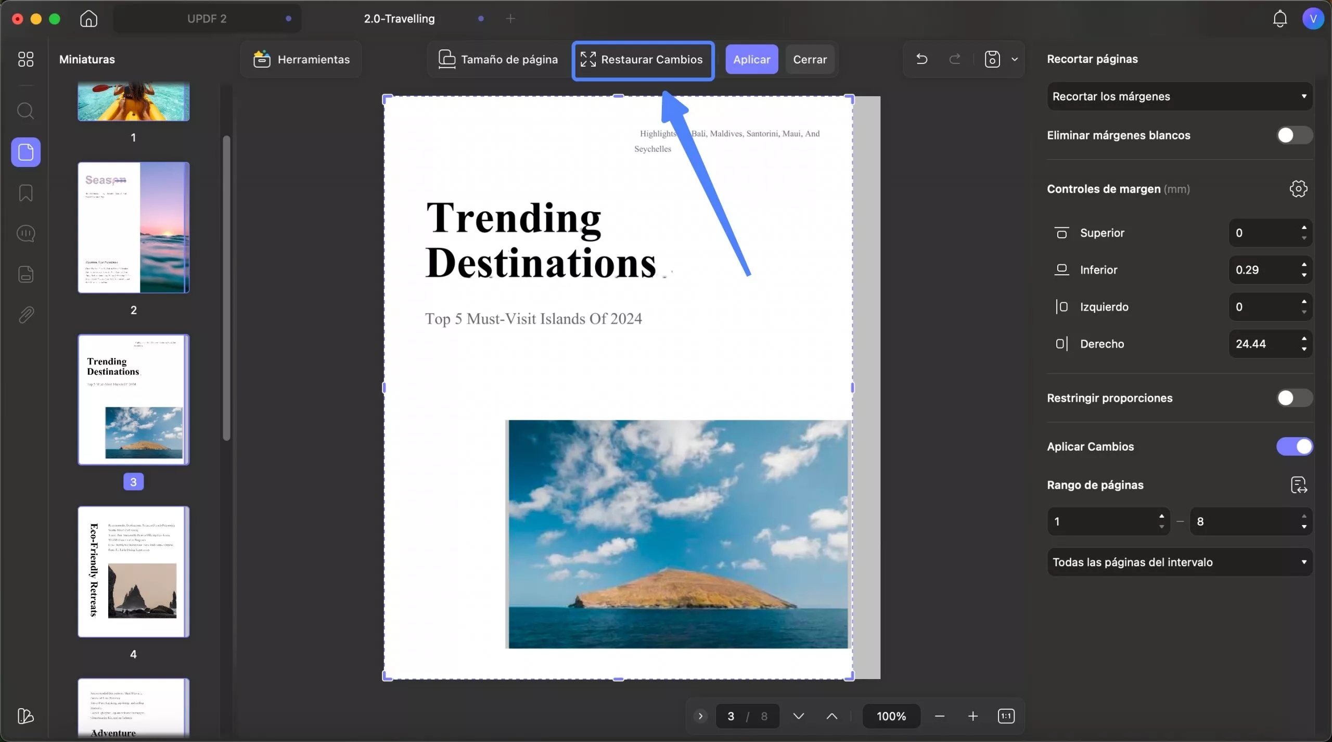Screen dimensions: 1332x742
Task: Open the user avatar V menu
Action: click(1313, 19)
